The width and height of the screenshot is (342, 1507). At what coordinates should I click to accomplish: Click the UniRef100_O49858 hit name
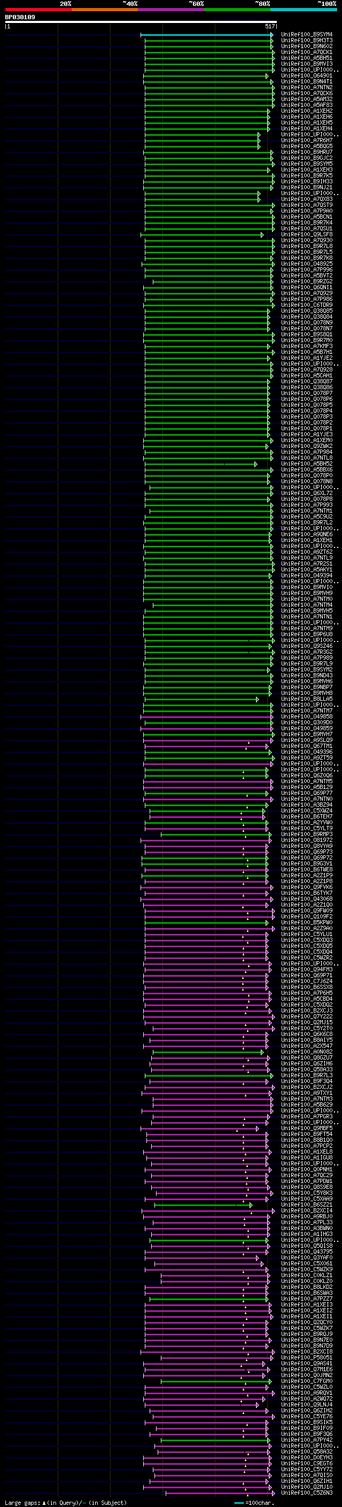click(307, 717)
